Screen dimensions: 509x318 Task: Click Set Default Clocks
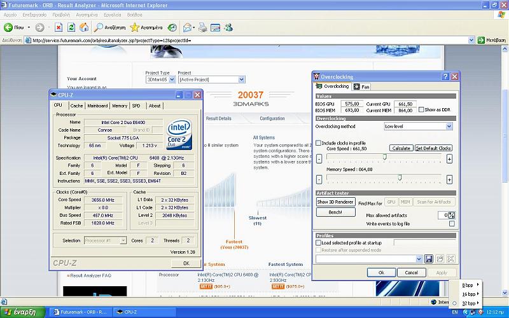click(433, 148)
